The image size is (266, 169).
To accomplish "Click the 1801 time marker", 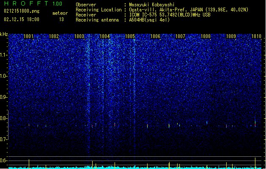I will coord(28,36).
